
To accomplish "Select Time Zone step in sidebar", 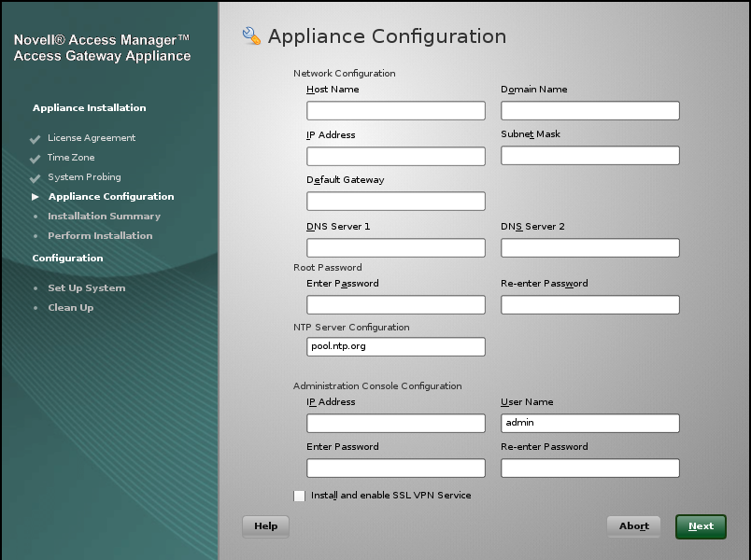I will (x=71, y=158).
